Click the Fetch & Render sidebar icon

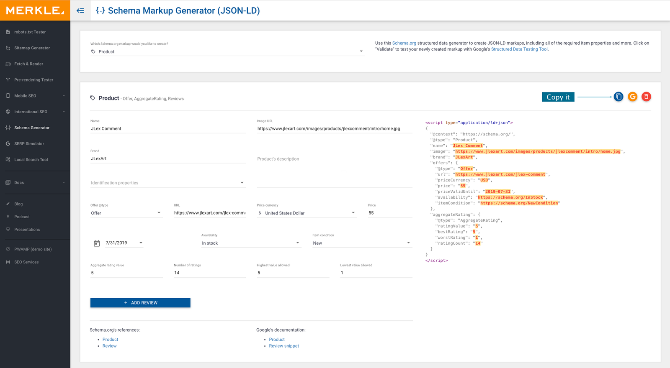coord(8,64)
